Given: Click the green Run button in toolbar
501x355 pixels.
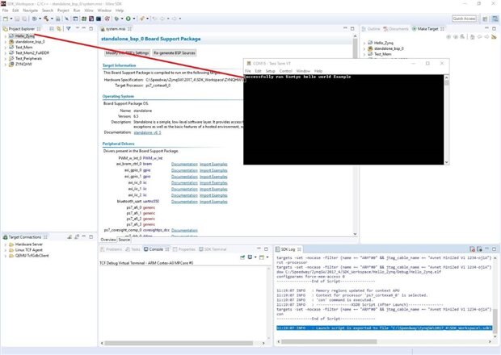Looking at the screenshot, I should click(x=127, y=18).
